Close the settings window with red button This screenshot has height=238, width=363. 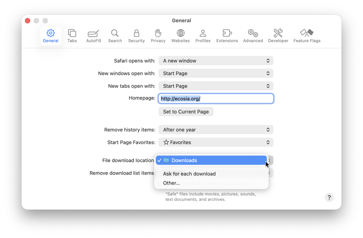27,21
